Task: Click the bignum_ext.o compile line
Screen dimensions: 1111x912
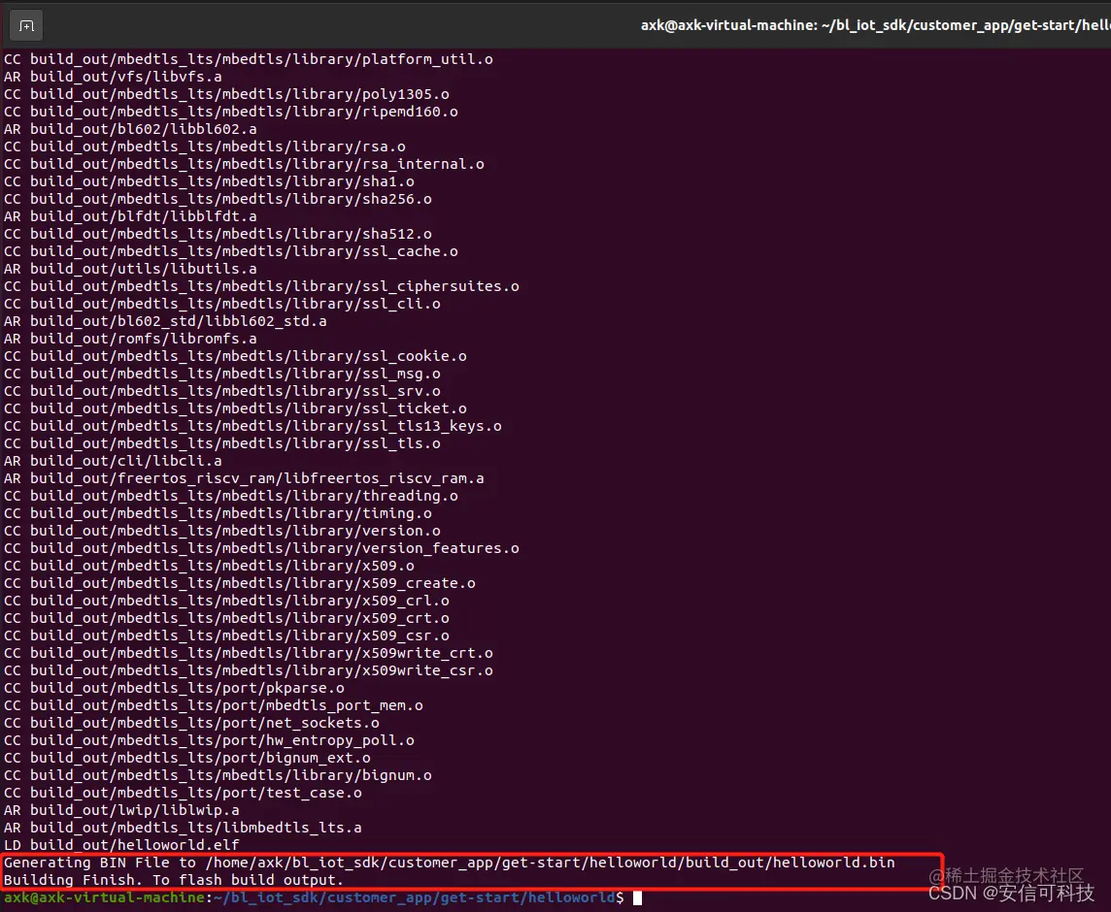Action: pyautogui.click(x=187, y=758)
